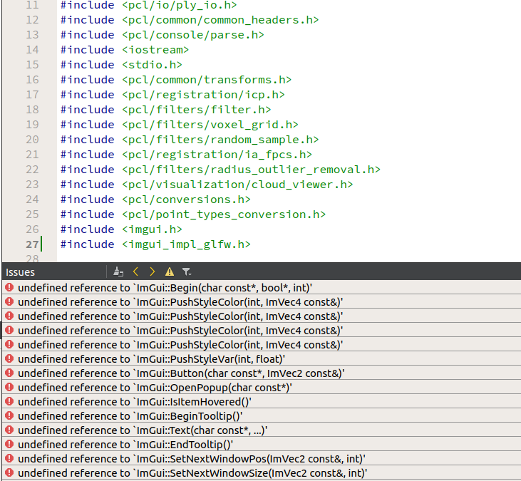
Task: Click error icon beside OpenPopup issue
Action: point(9,388)
